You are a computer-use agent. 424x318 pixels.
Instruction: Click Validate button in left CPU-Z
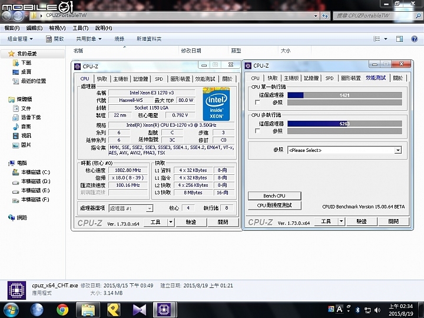(x=191, y=222)
